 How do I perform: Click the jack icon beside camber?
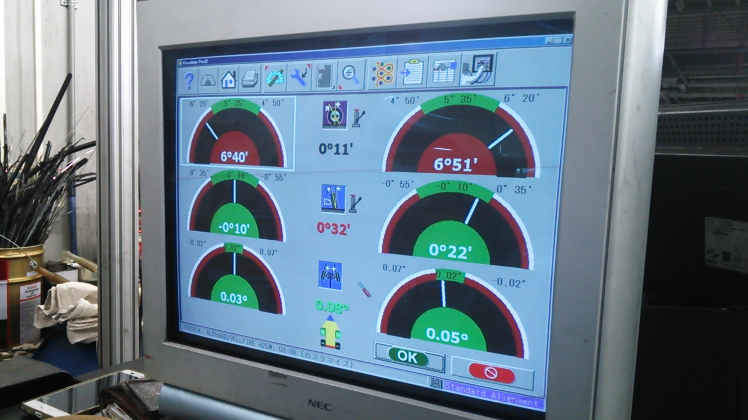click(355, 204)
